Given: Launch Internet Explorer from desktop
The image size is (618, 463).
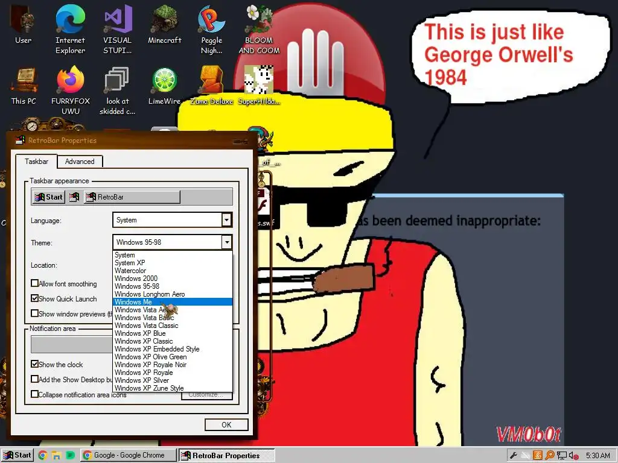Looking at the screenshot, I should point(70,29).
